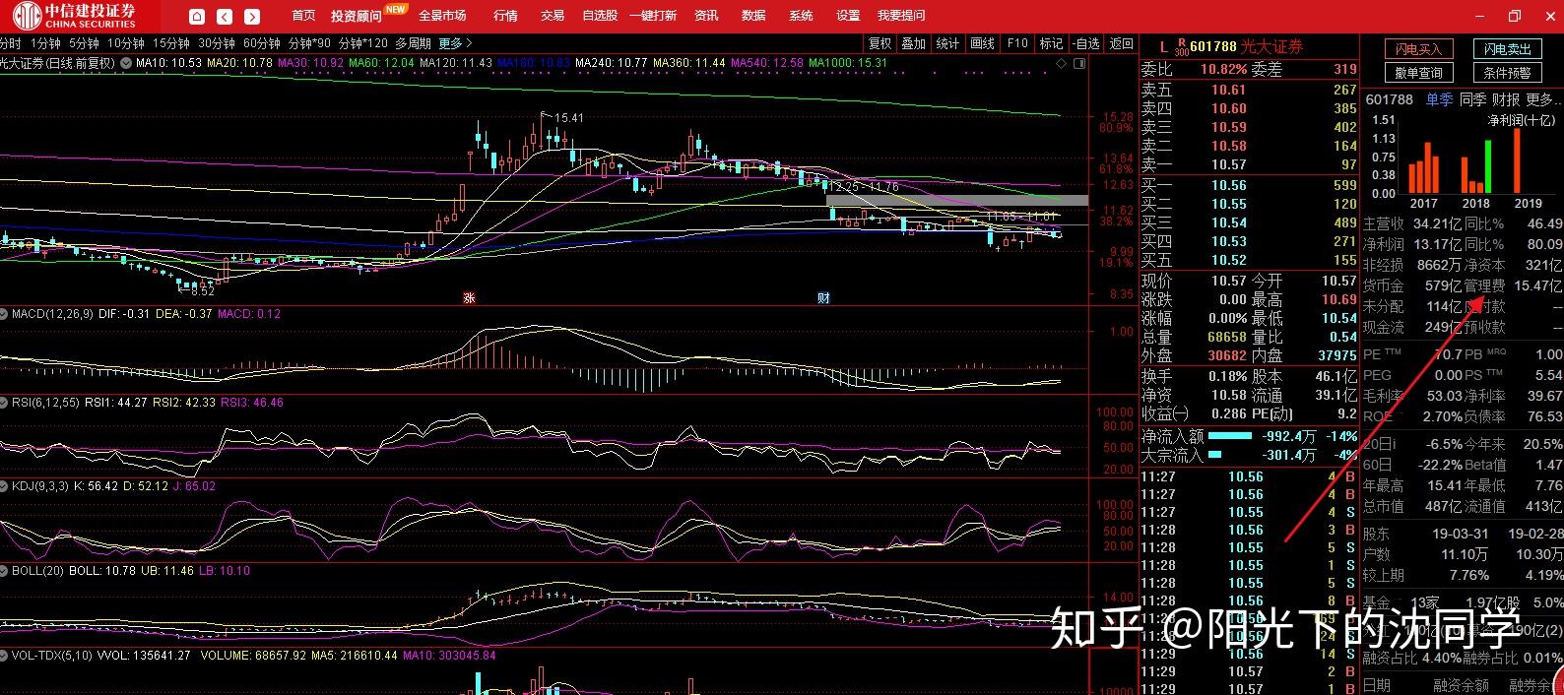The height and width of the screenshot is (695, 1564).
Task: Click the 卖五 10.61 order row
Action: pos(1249,90)
